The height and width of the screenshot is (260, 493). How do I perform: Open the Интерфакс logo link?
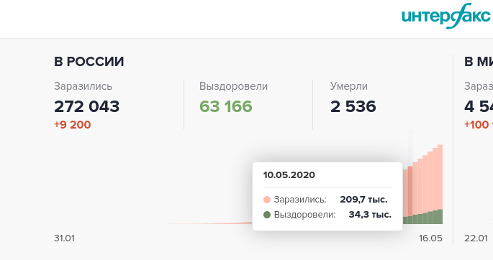tap(446, 16)
